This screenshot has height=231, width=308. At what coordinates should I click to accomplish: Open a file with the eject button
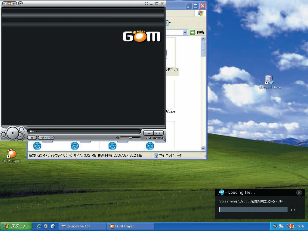click(32, 138)
